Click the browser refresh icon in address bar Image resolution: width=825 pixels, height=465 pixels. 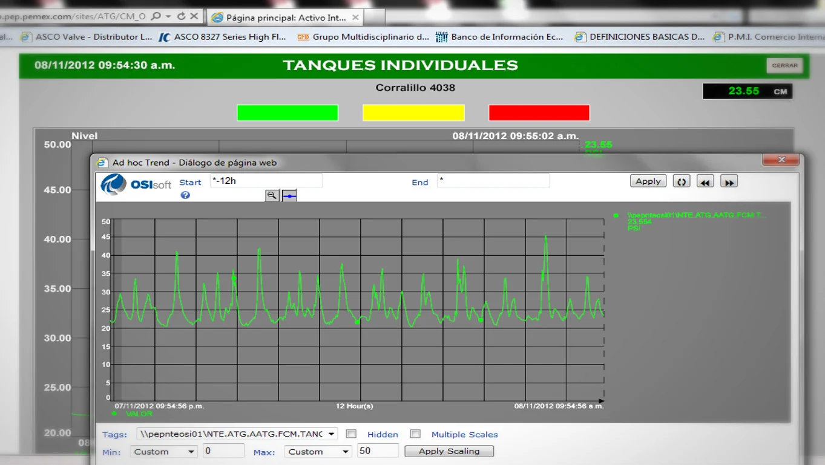181,17
